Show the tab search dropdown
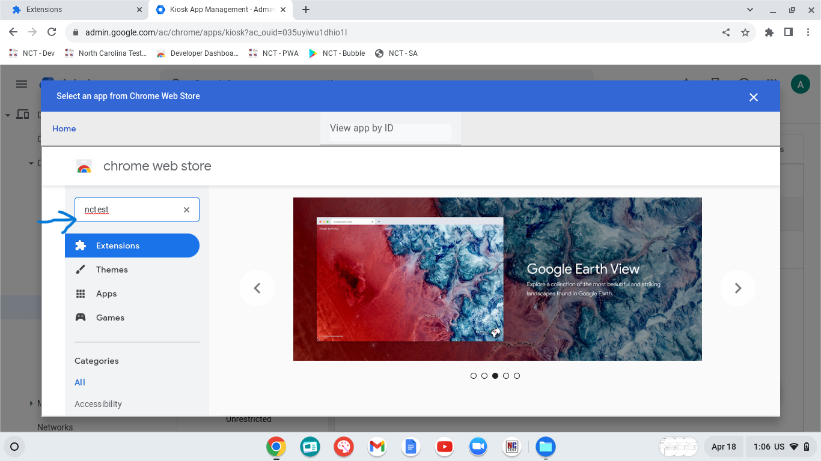 click(750, 10)
